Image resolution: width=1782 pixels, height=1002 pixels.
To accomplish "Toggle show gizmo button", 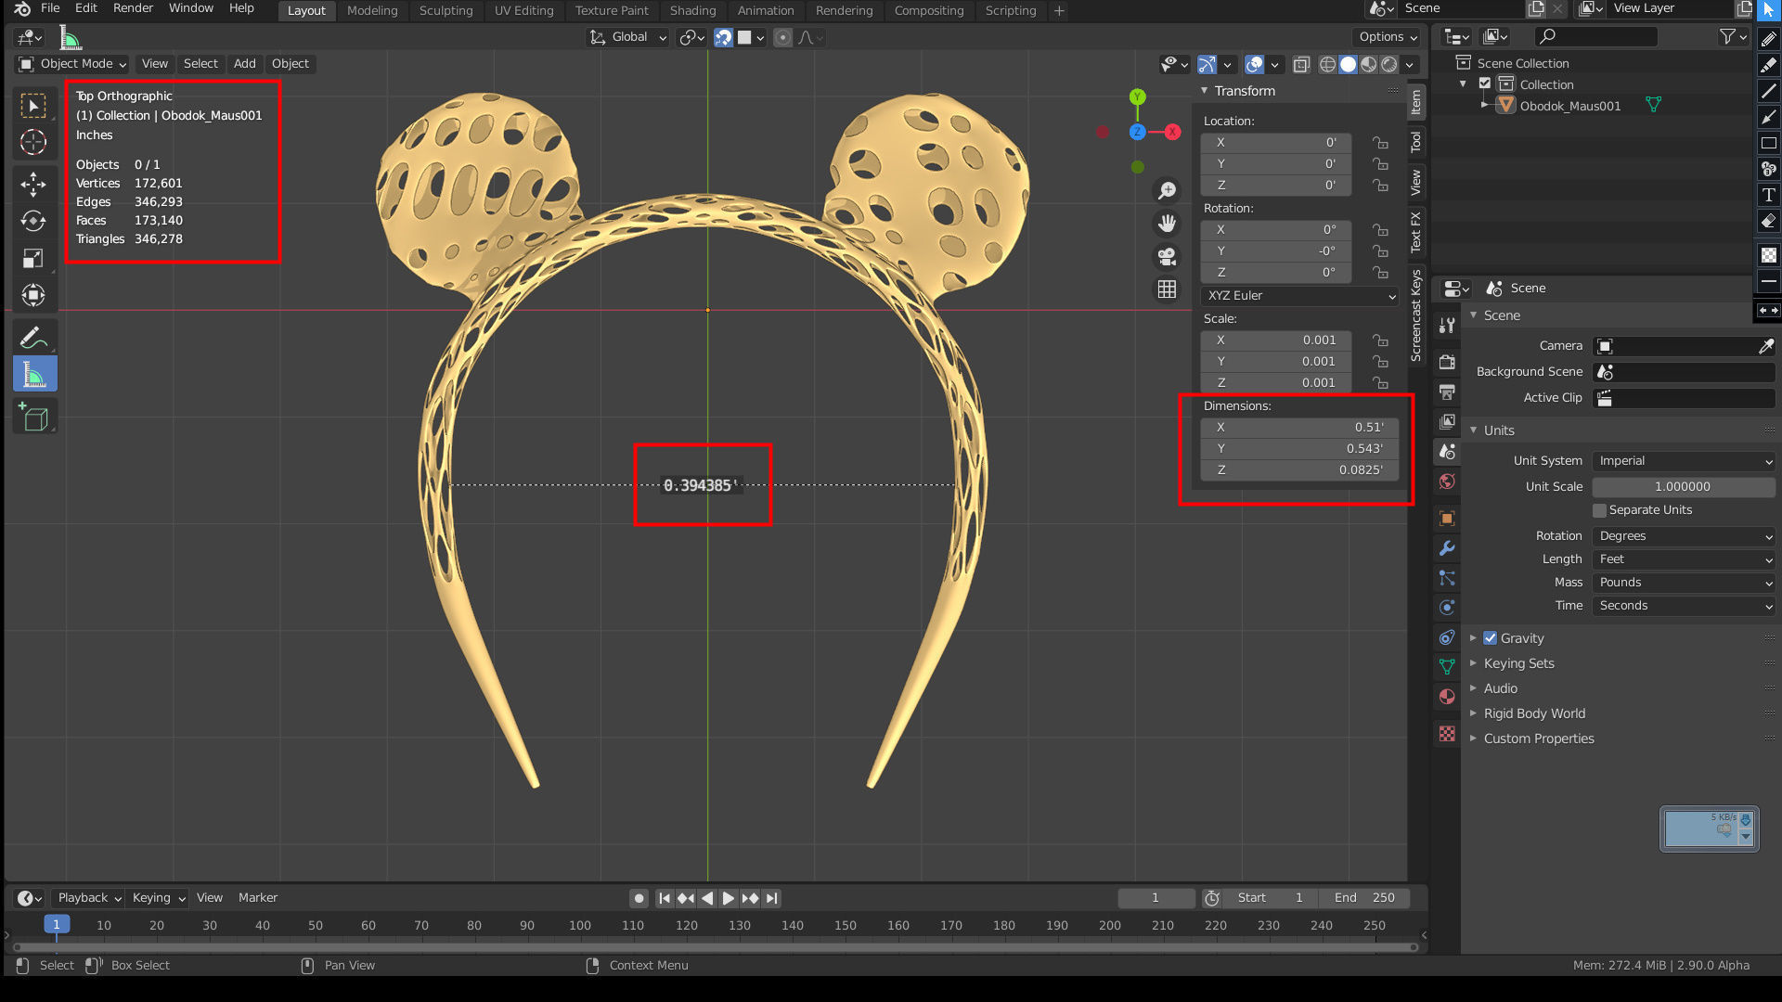I will point(1207,64).
